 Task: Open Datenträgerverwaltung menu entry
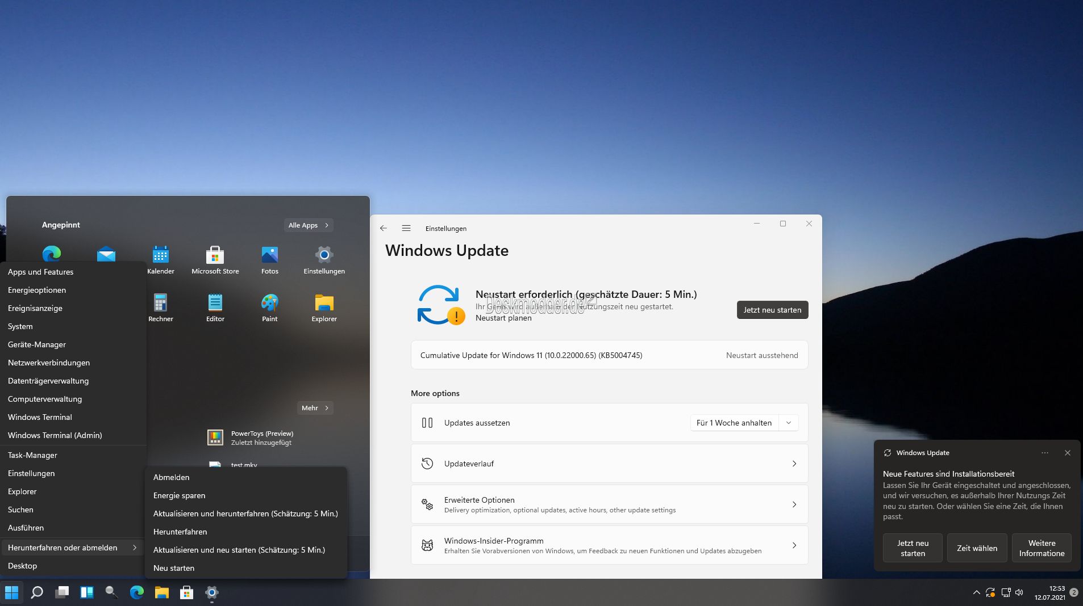pyautogui.click(x=73, y=381)
